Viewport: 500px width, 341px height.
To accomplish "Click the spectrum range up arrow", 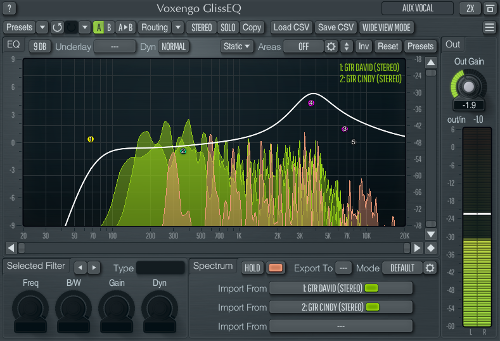I will coord(431,63).
